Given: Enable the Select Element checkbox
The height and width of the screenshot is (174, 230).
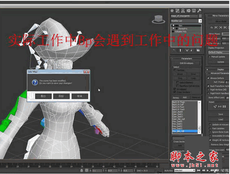Looking at the screenshot, I should (177, 83).
